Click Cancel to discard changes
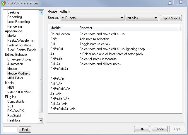The width and height of the screenshot is (188, 135). point(159,129)
